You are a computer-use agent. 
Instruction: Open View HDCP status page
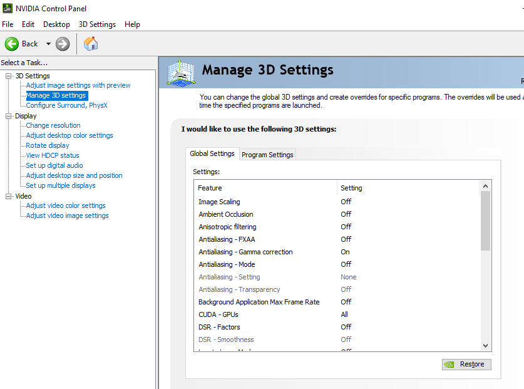[x=53, y=155]
